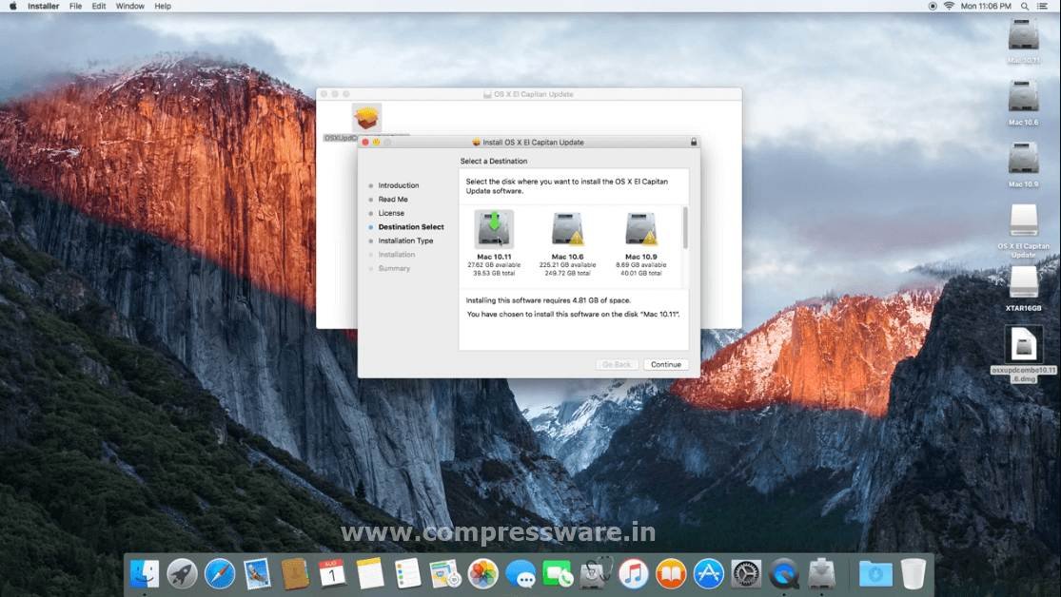This screenshot has width=1061, height=597.
Task: Select the Mac 10.6 desktop drive icon
Action: 1023,97
